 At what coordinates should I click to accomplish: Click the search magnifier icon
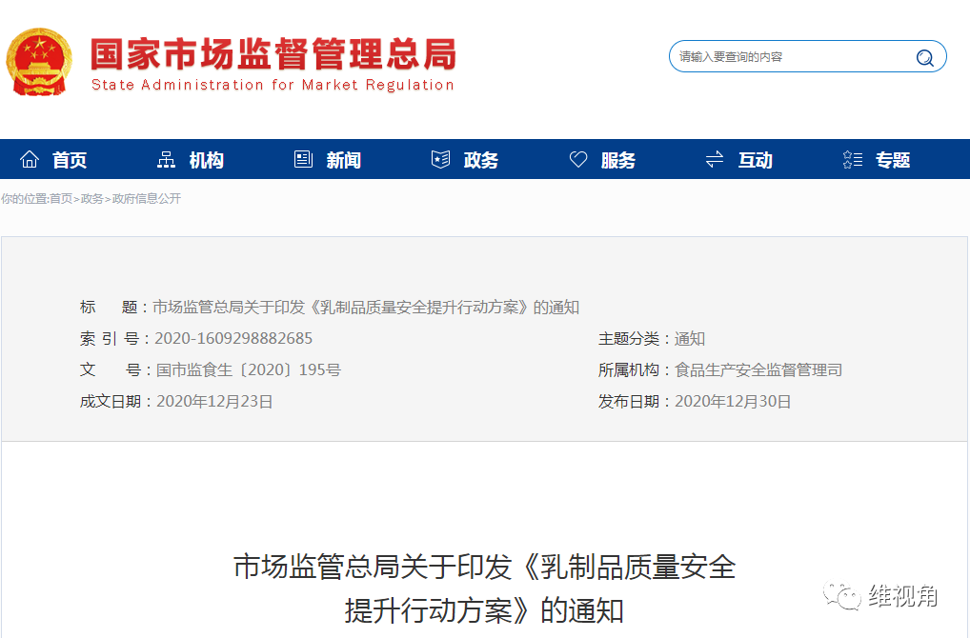pos(923,57)
